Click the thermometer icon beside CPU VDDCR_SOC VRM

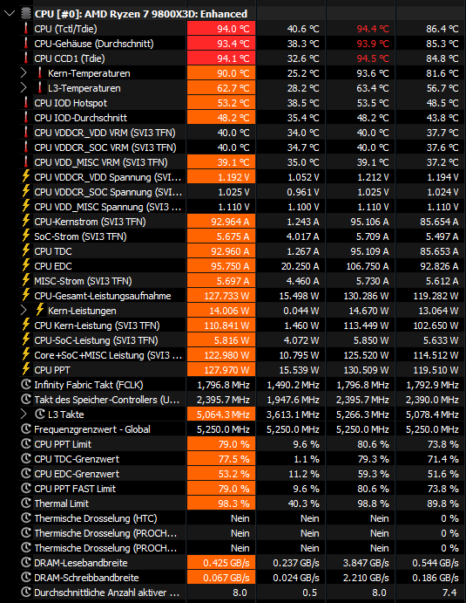click(x=26, y=147)
